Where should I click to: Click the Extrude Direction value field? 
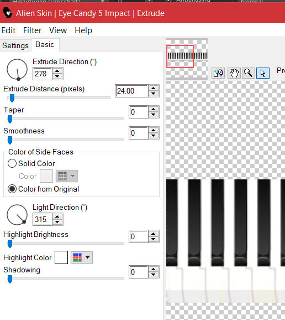tap(43, 74)
